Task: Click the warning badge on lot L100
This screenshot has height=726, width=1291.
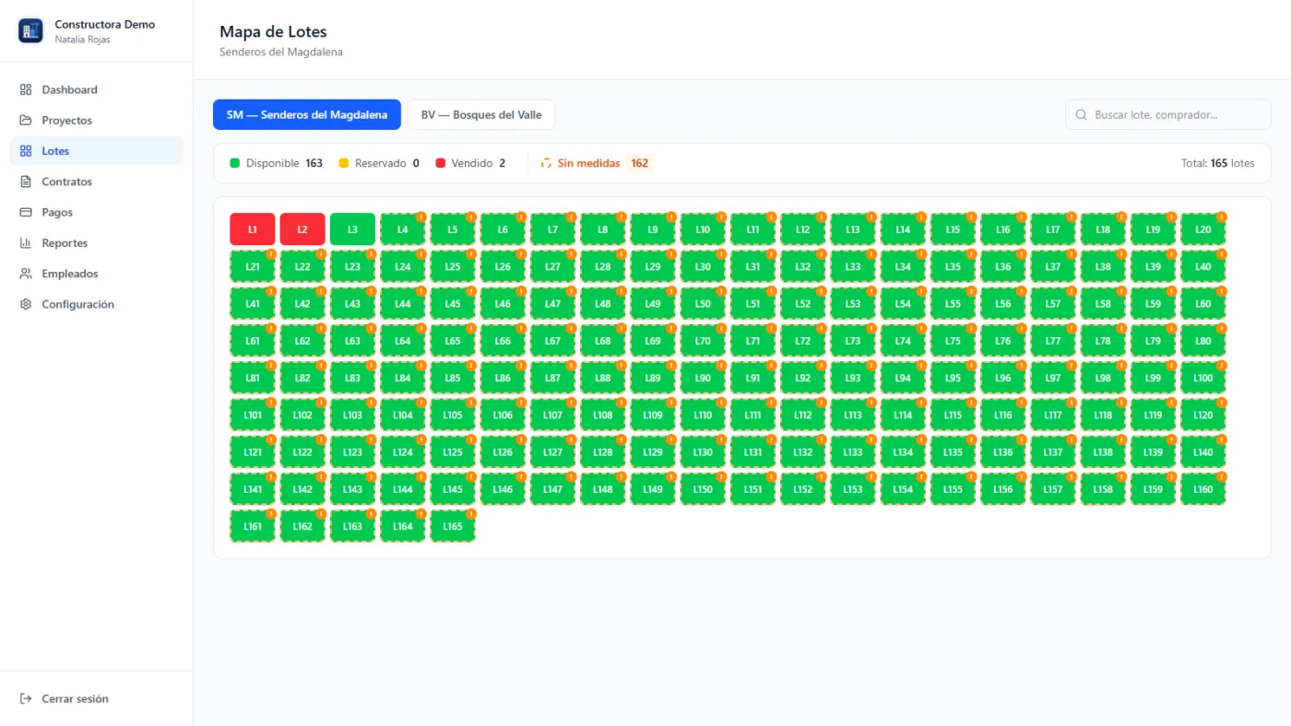Action: [1221, 366]
